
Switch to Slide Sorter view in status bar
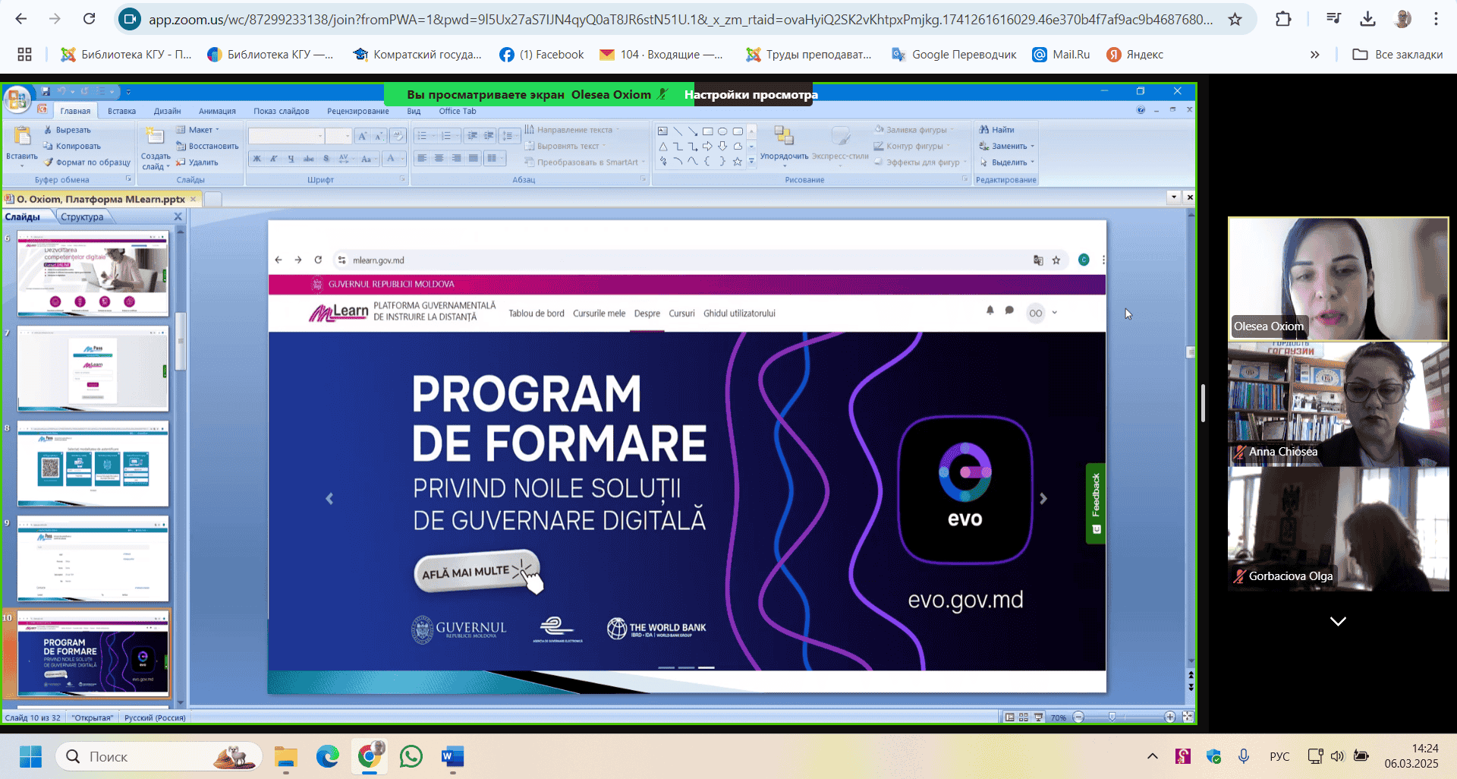click(1024, 717)
